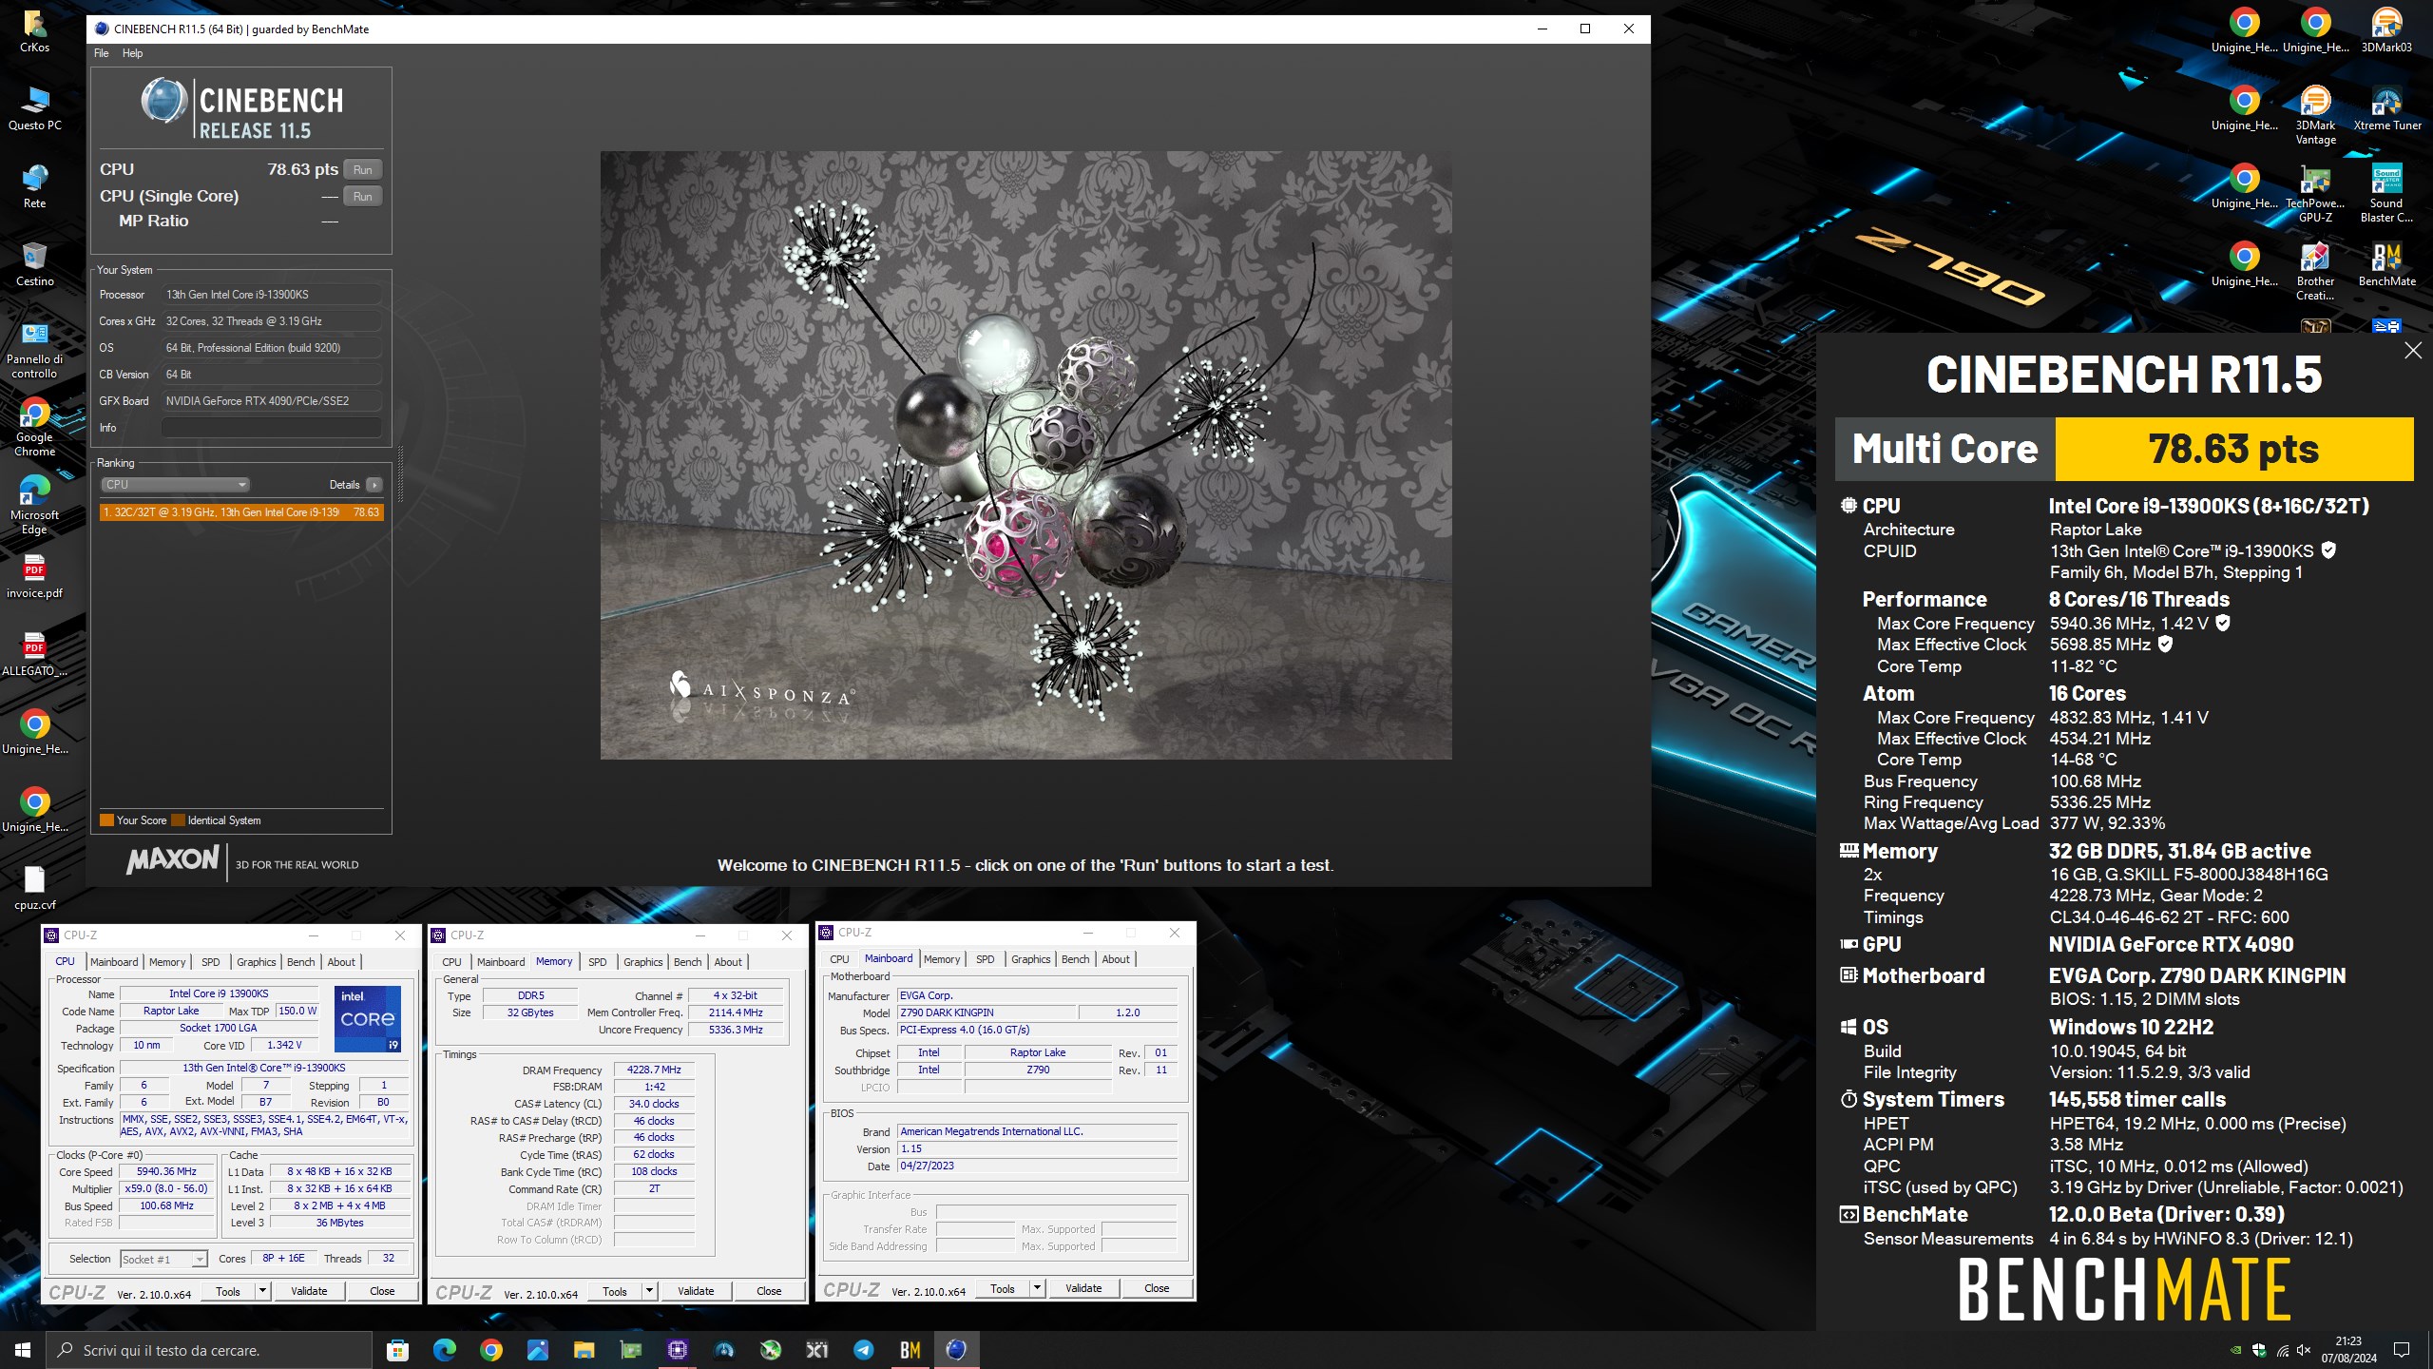Open Tools dropdown arrow in Memory CPU-Z window
The height and width of the screenshot is (1369, 2433).
pyautogui.click(x=649, y=1291)
